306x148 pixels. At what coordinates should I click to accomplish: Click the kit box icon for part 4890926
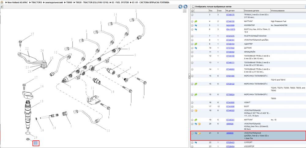pyautogui.click(x=199, y=124)
